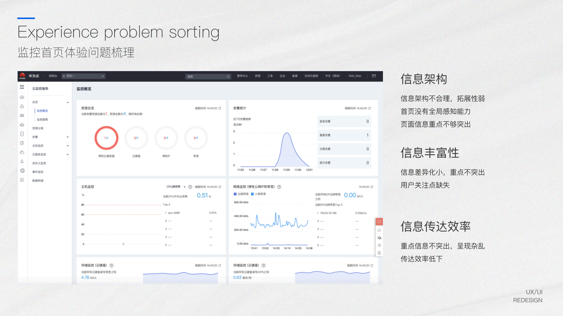This screenshot has height=316, width=563.
Task: Click help icon next to 网络监控 title
Action: point(279,187)
